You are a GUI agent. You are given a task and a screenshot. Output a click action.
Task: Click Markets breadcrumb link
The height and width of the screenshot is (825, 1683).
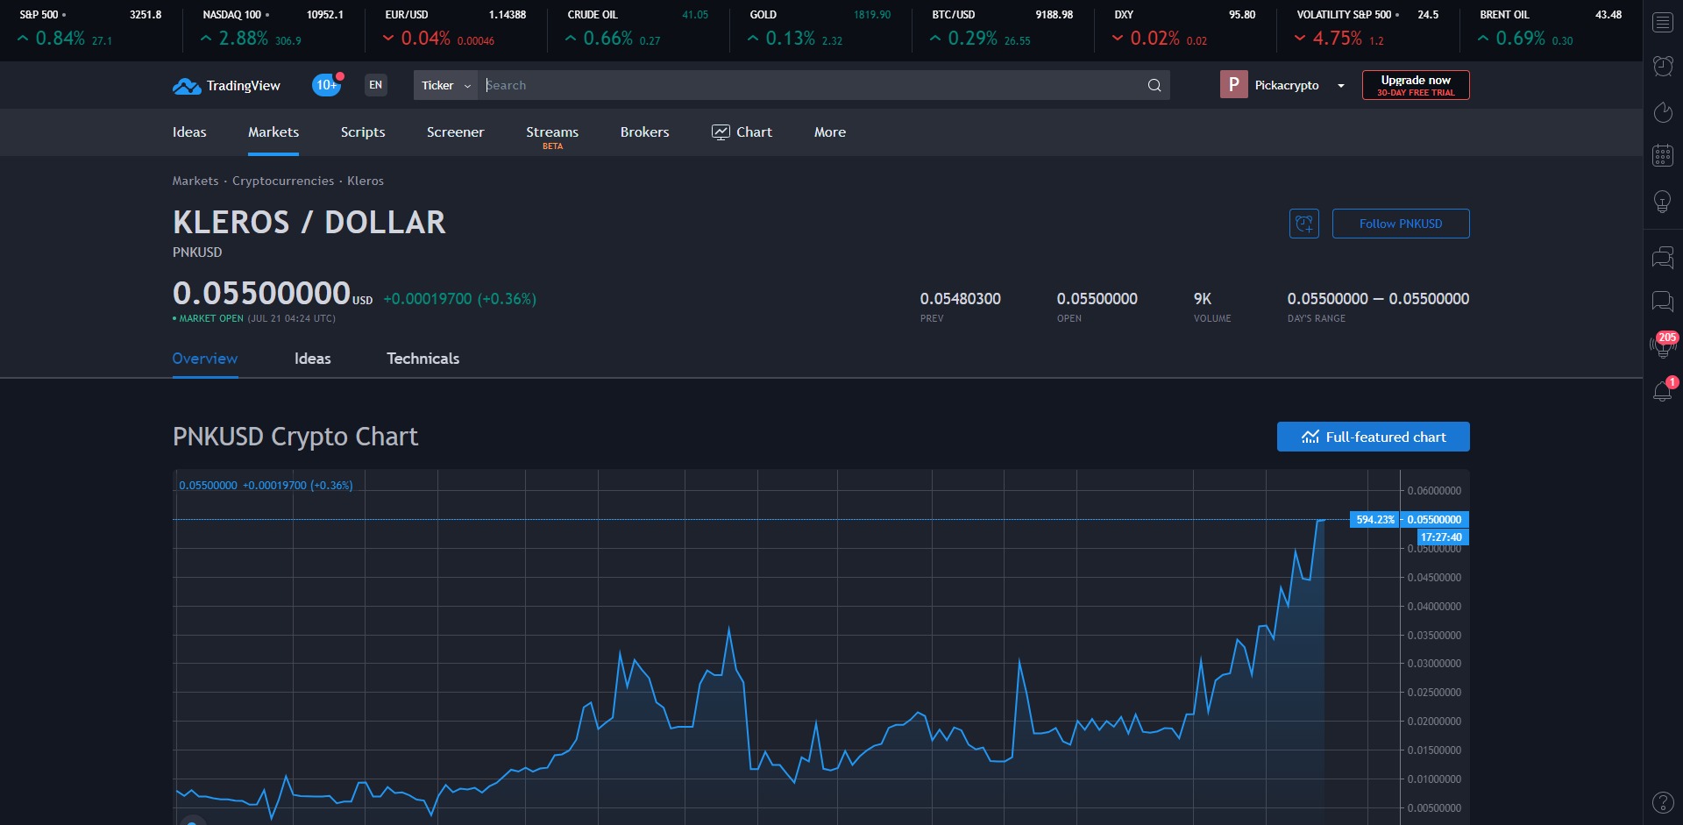(x=195, y=181)
